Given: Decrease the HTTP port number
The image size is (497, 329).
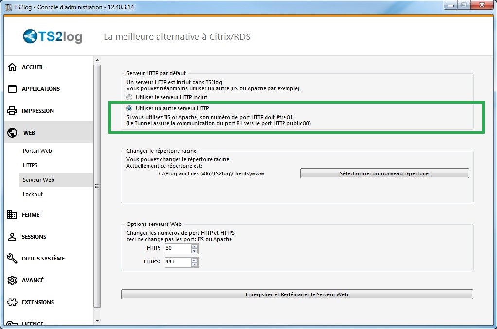Looking at the screenshot, I should pos(195,251).
